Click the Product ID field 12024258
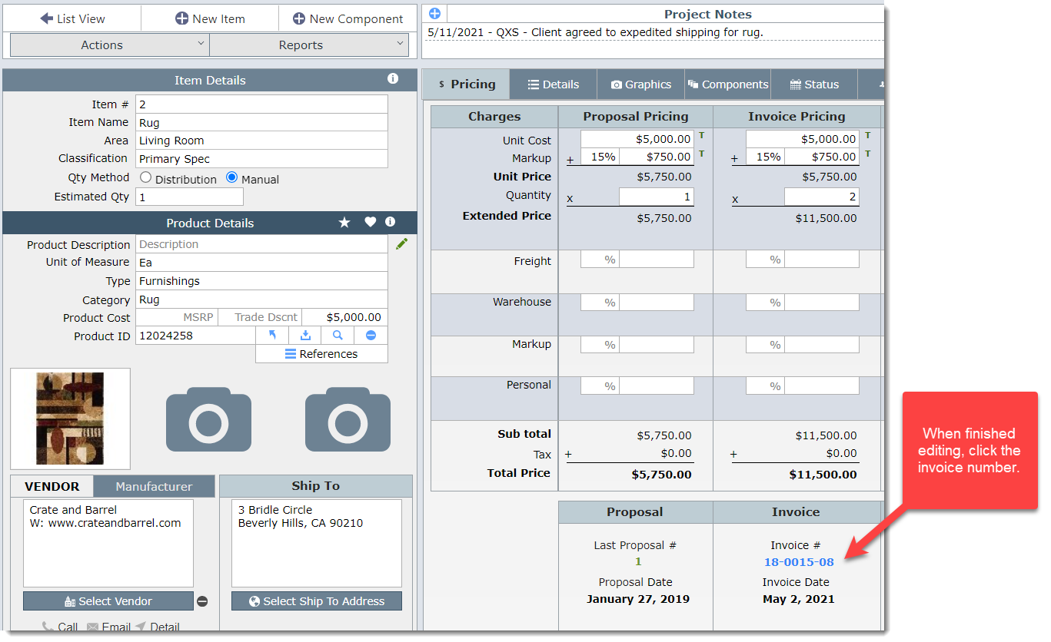Screen dimensions: 1051x642 pyautogui.click(x=195, y=336)
